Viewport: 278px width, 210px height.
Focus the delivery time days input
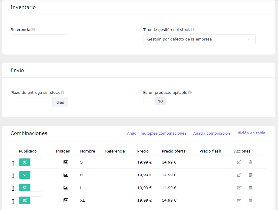(x=32, y=102)
